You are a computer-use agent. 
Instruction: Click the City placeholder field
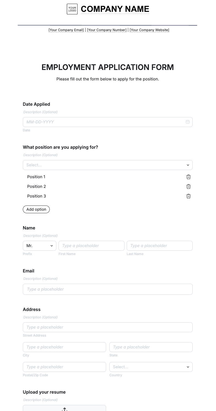(64, 347)
